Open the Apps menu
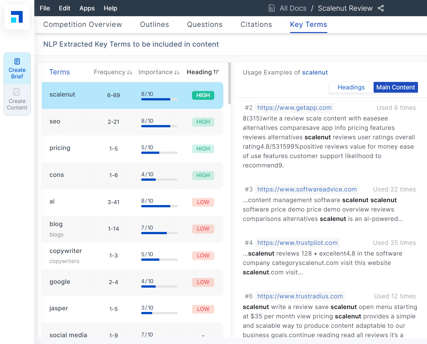 pos(87,8)
